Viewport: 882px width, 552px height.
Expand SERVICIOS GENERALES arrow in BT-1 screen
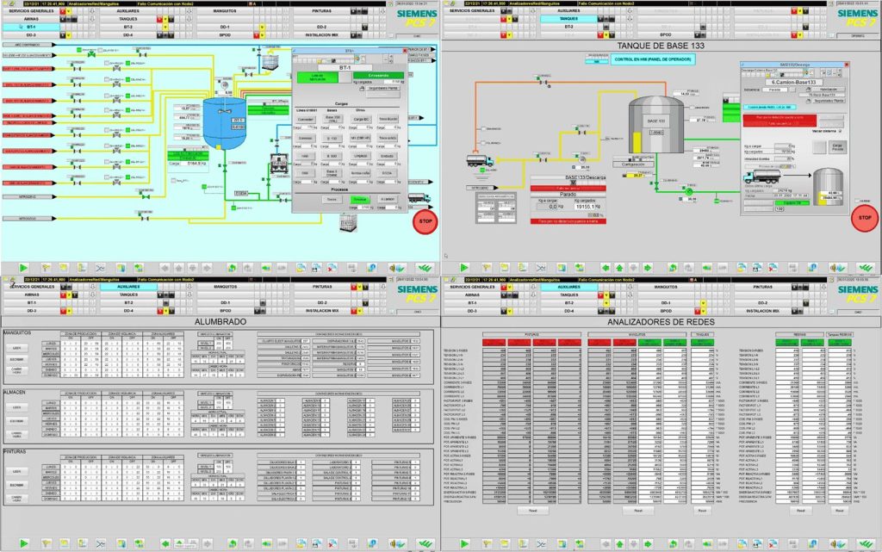(x=92, y=10)
